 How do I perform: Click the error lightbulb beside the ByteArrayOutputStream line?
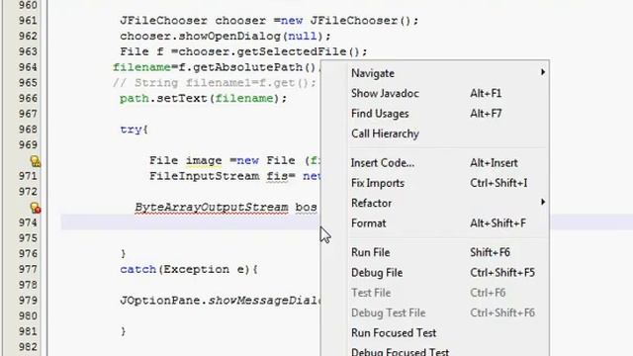tap(36, 208)
